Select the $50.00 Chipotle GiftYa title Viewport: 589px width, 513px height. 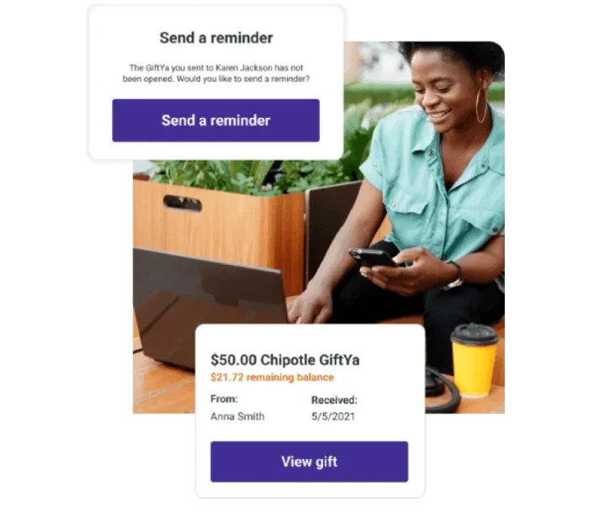click(285, 360)
